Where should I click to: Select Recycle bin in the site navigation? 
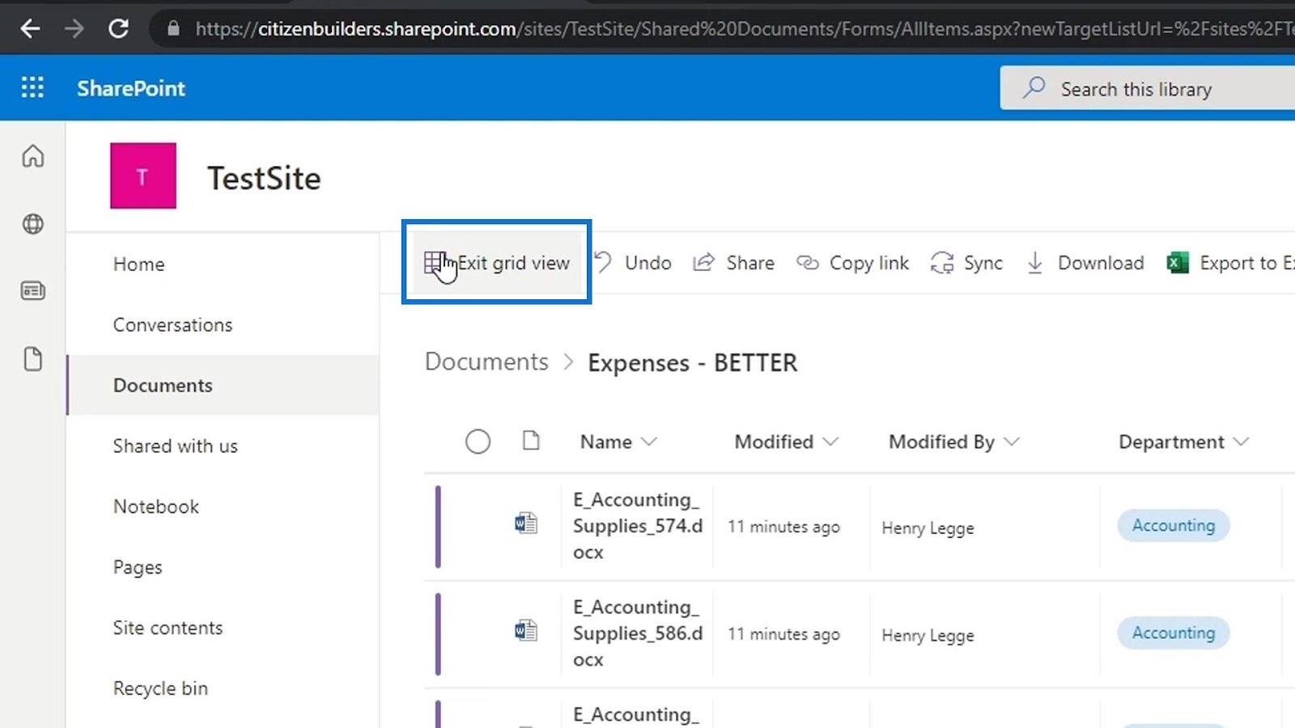tap(160, 688)
